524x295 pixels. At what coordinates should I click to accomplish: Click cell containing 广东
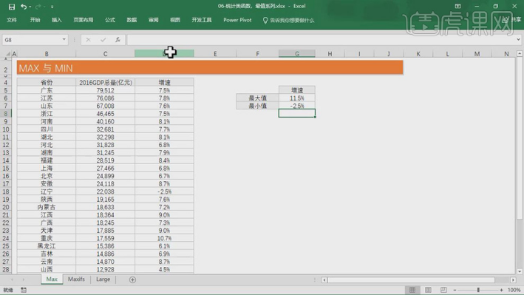coord(47,90)
